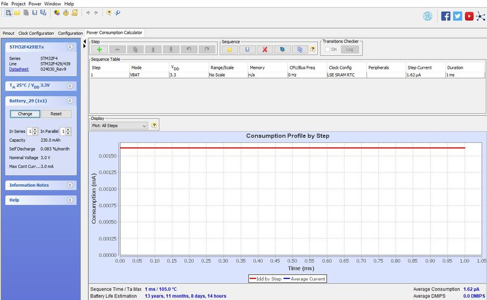The image size is (487, 300).
Task: Click right-pointing splitter arrow
Action: coord(84,46)
